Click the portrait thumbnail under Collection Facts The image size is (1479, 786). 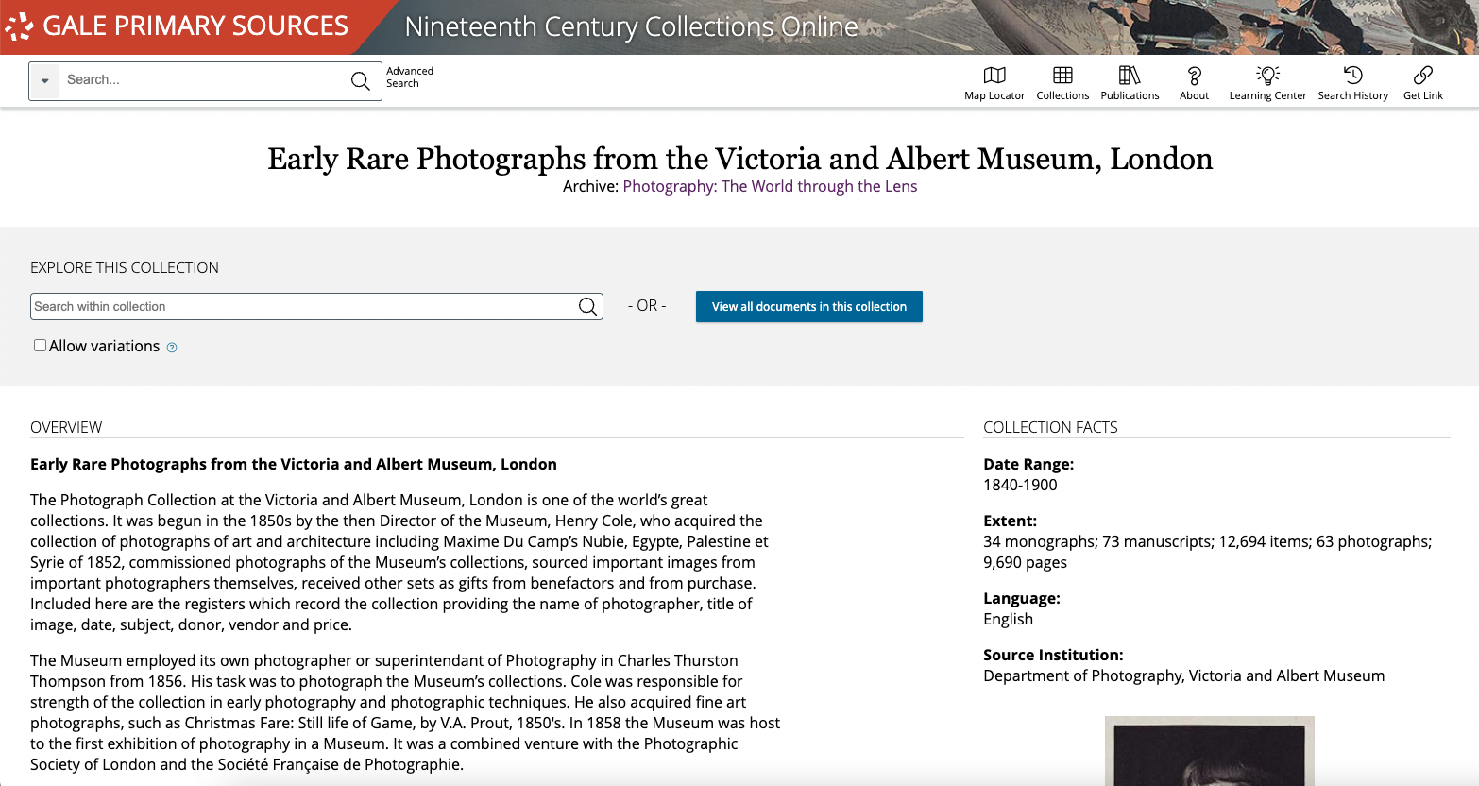point(1210,751)
